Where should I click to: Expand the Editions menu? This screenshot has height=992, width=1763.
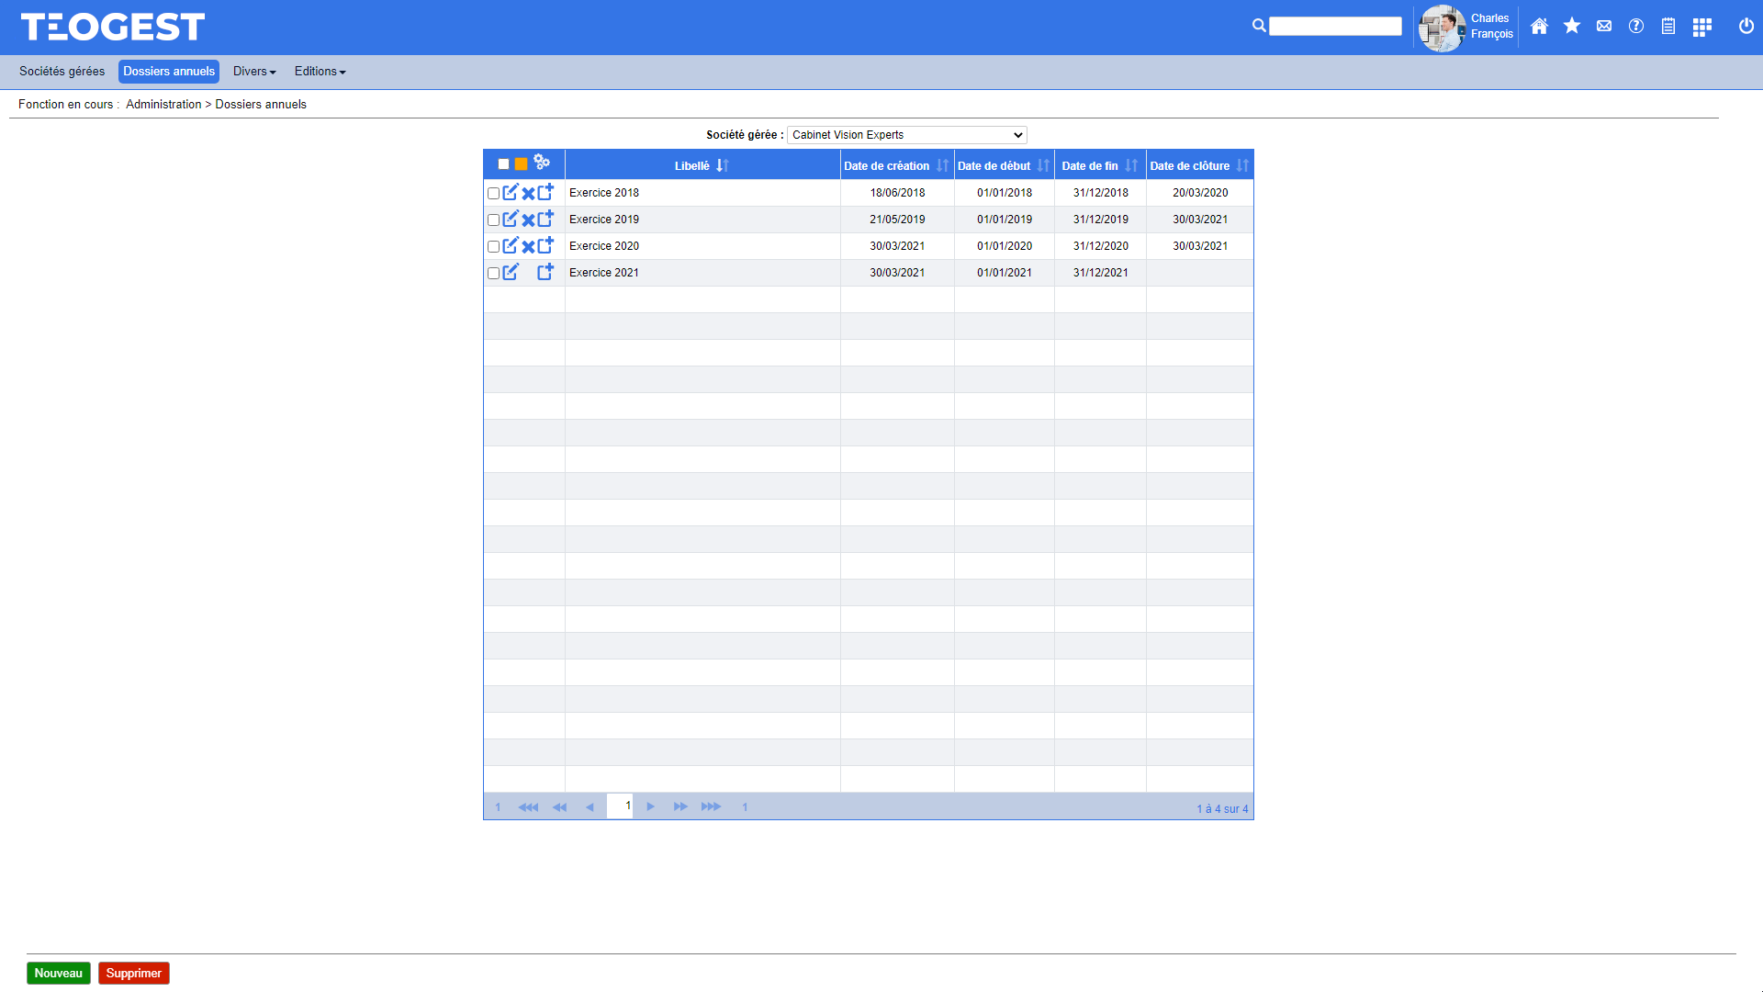pyautogui.click(x=320, y=72)
